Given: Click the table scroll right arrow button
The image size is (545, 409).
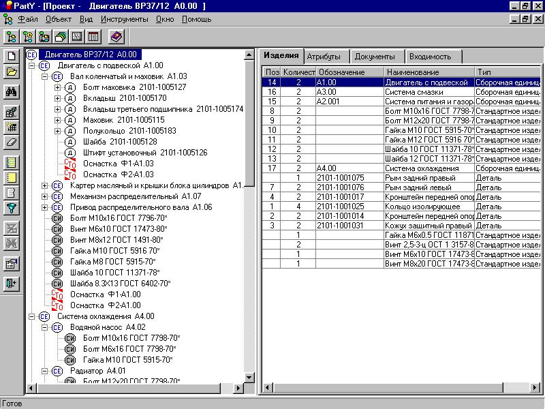Looking at the screenshot, I should (x=535, y=387).
